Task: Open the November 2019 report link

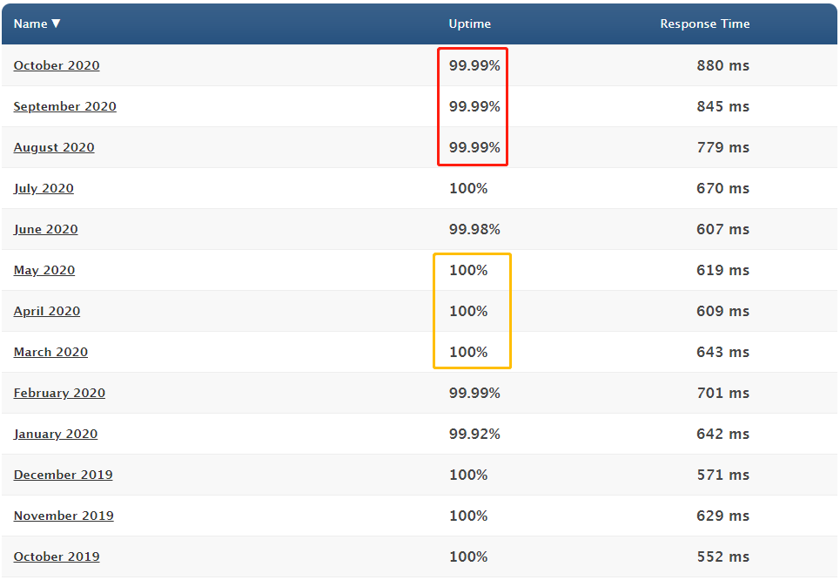Action: (63, 516)
